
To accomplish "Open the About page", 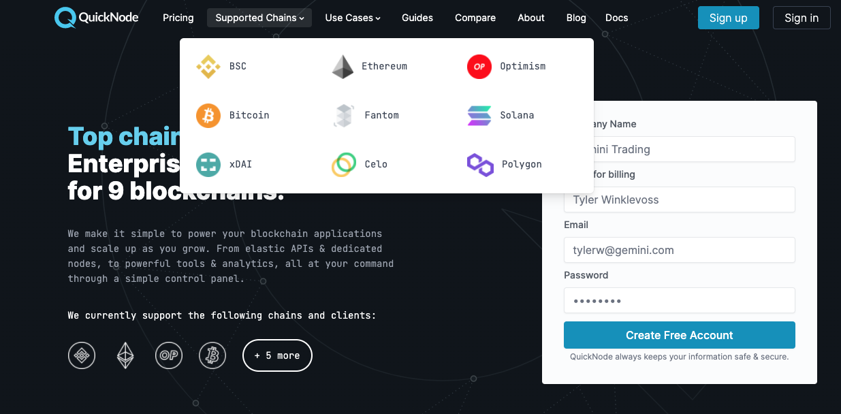I will tap(531, 18).
